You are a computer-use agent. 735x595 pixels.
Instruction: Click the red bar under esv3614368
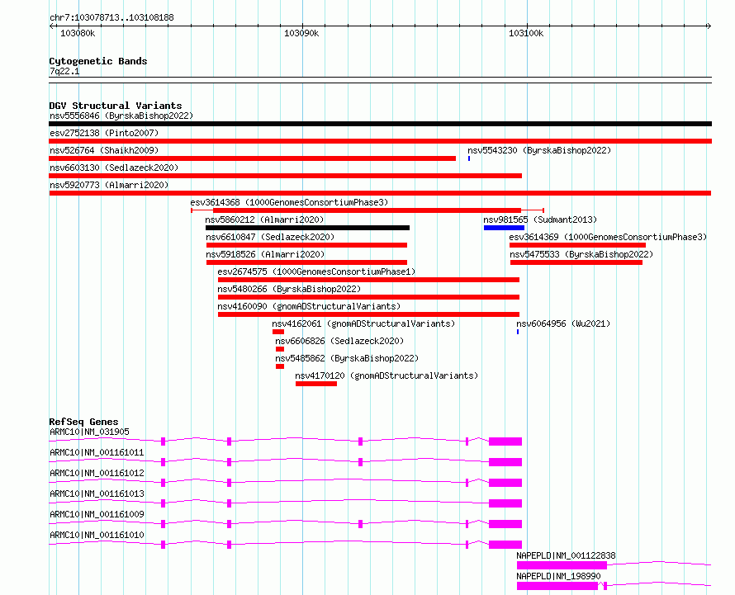tap(367, 210)
